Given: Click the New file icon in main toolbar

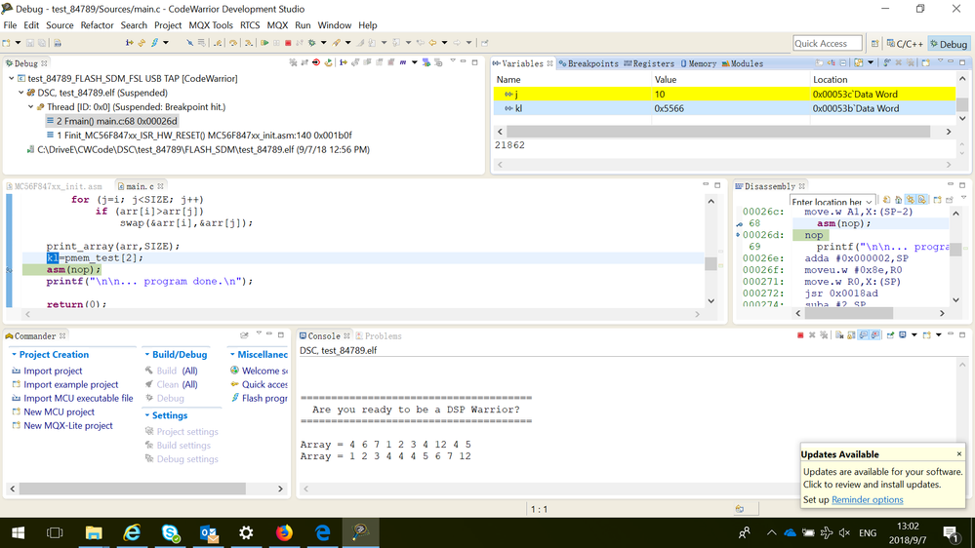Looking at the screenshot, I should pos(6,43).
